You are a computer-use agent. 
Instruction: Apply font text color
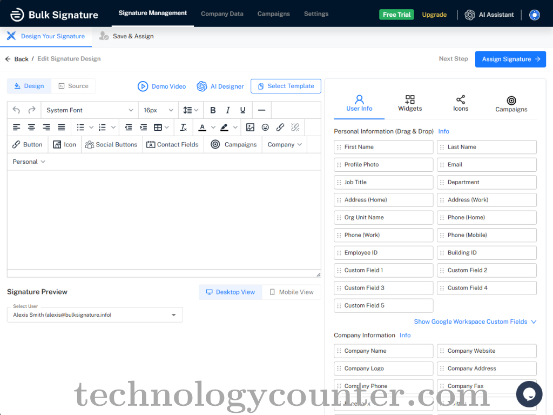[x=202, y=128]
